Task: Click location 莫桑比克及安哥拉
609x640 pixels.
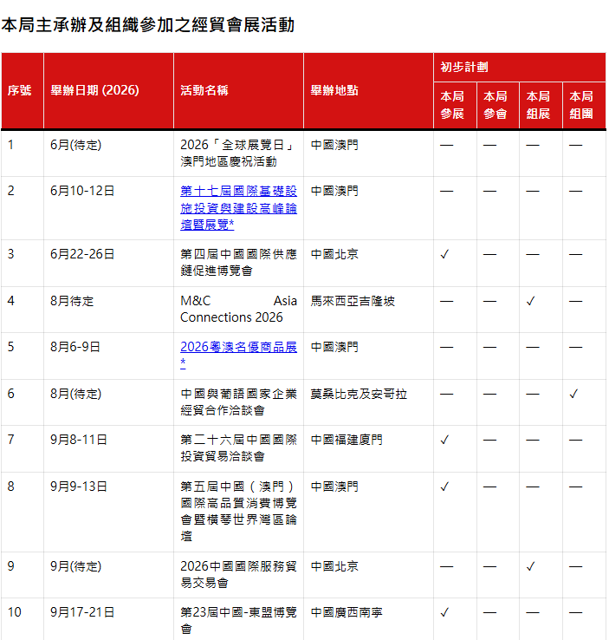Action: [359, 394]
